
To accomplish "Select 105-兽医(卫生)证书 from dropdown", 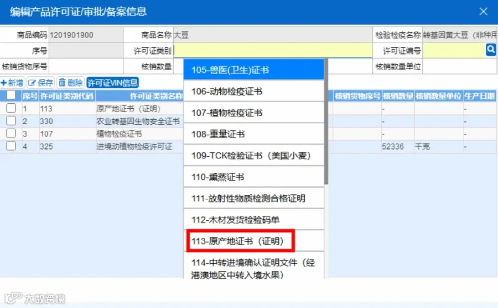I will coord(253,70).
